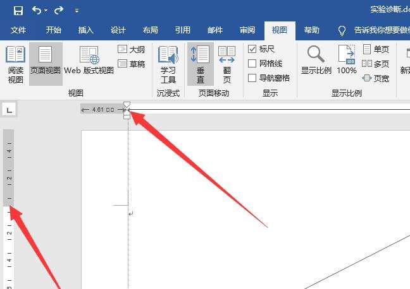This screenshot has height=289, width=410.
Task: Enable the 网格线 gridlines checkbox
Action: tap(252, 63)
